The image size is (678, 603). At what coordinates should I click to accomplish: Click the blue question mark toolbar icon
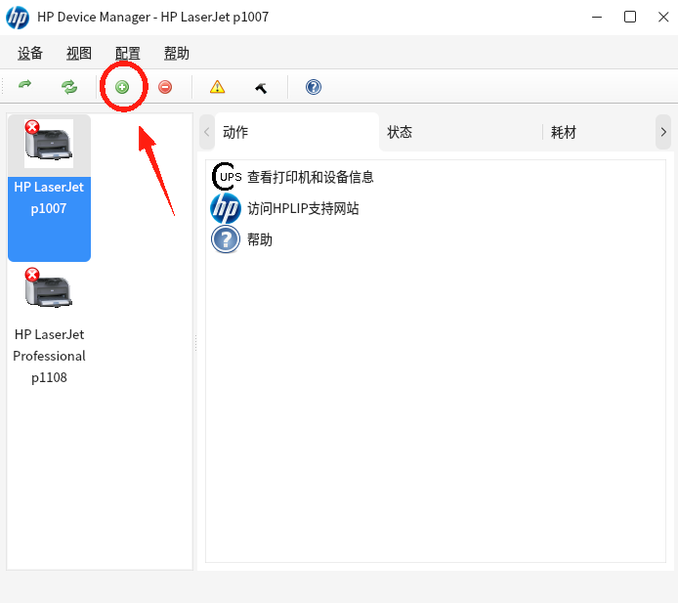point(313,87)
